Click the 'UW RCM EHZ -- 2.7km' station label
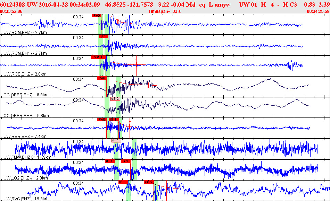Viewport: 330px width, 201px height. (x=25, y=33)
